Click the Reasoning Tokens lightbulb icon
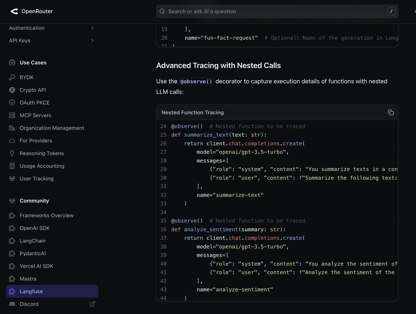This screenshot has height=314, width=416. [12, 153]
